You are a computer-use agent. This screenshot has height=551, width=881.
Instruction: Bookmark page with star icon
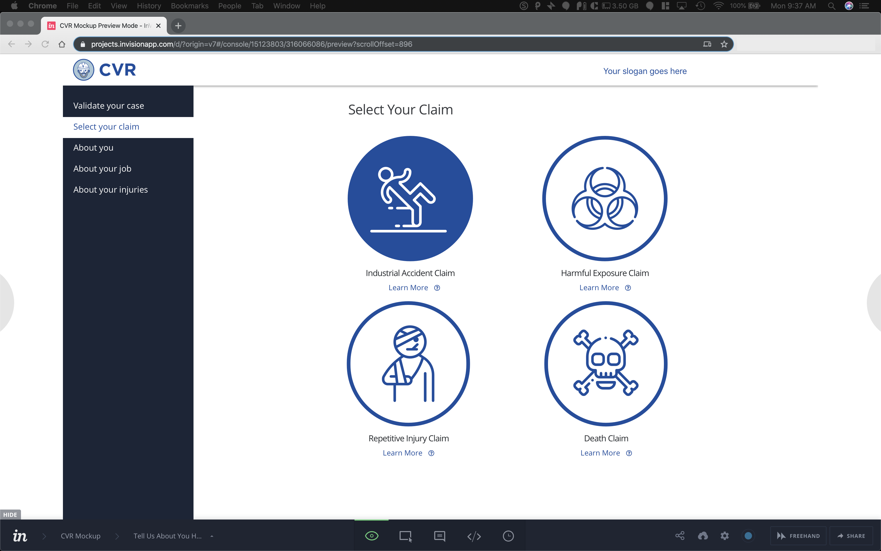click(x=724, y=44)
